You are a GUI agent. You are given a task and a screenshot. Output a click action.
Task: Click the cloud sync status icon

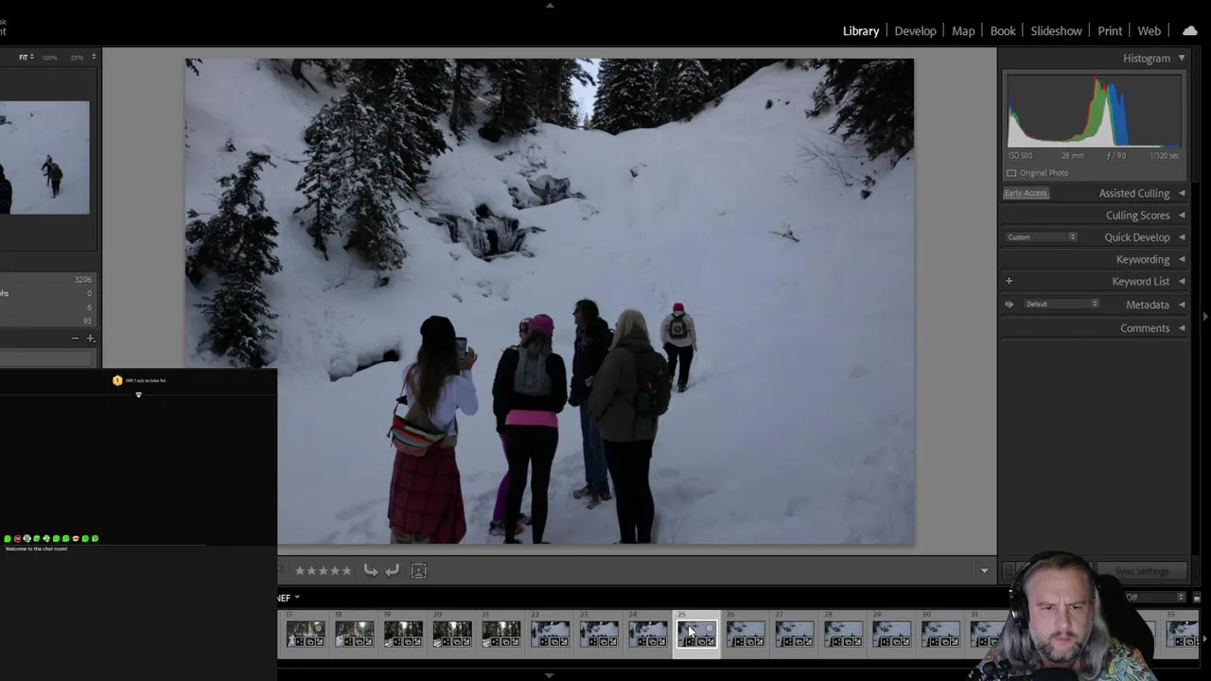1189,31
